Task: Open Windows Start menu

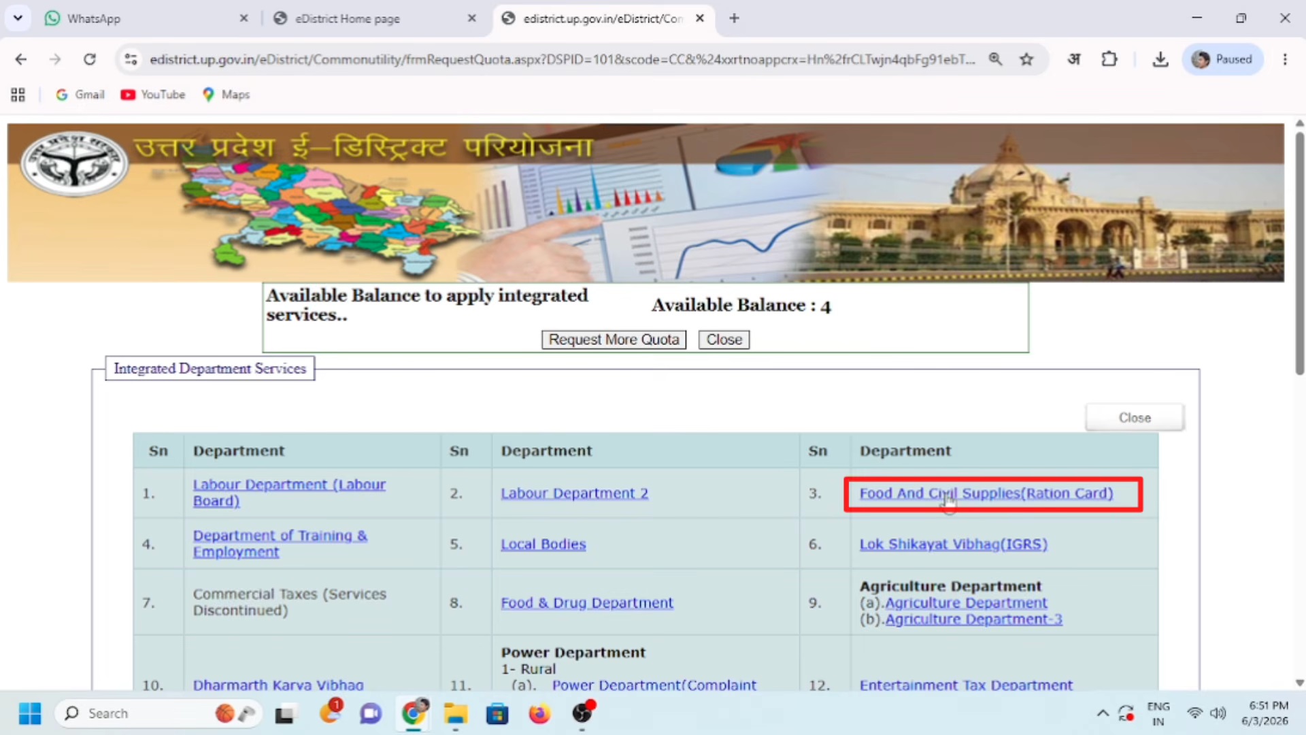Action: click(30, 713)
